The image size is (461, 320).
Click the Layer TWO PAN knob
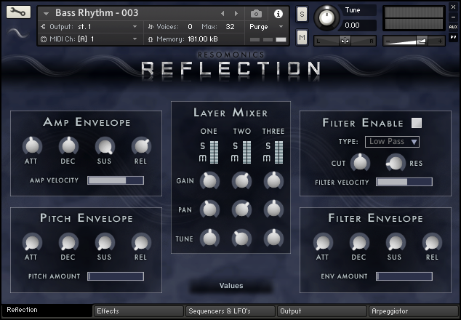(241, 209)
